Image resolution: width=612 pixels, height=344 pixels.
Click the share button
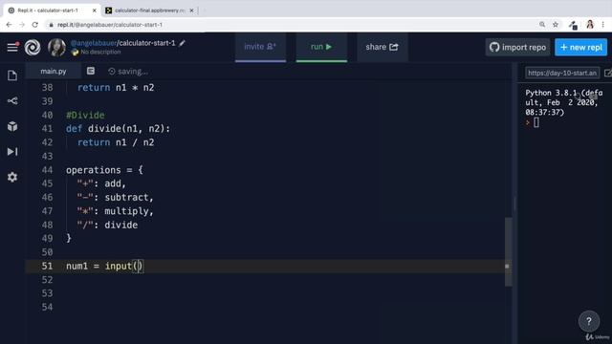tap(382, 47)
